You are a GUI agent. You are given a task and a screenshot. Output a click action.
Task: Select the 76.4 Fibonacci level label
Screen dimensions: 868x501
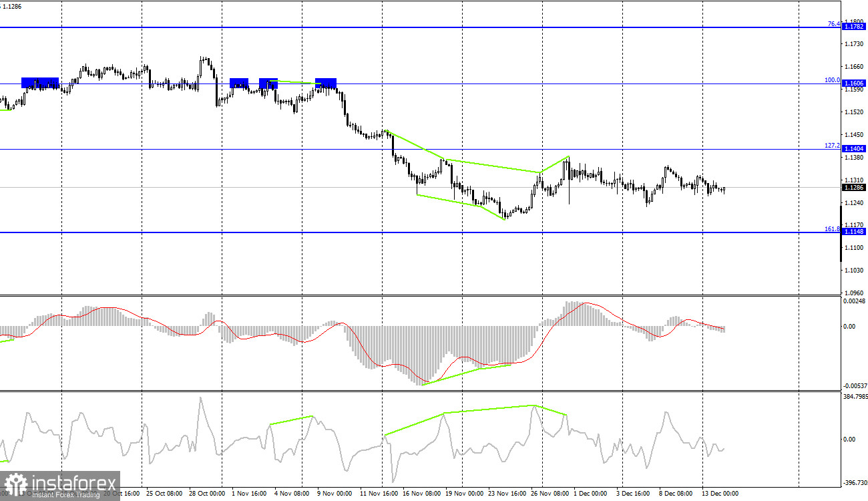[x=834, y=23]
